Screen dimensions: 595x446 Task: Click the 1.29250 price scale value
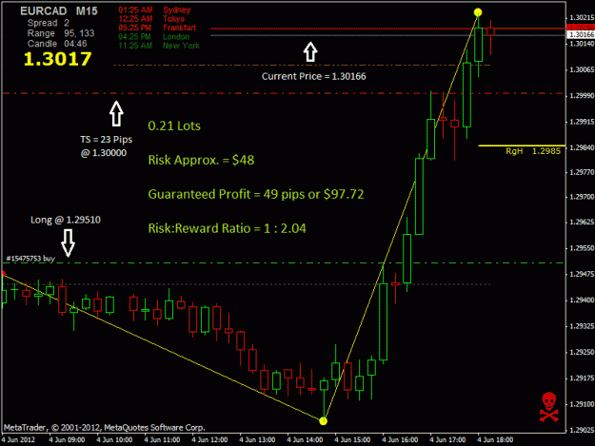[582, 352]
